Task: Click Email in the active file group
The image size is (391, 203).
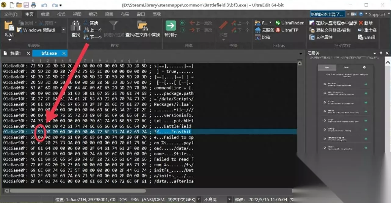Action: pyautogui.click(x=367, y=37)
